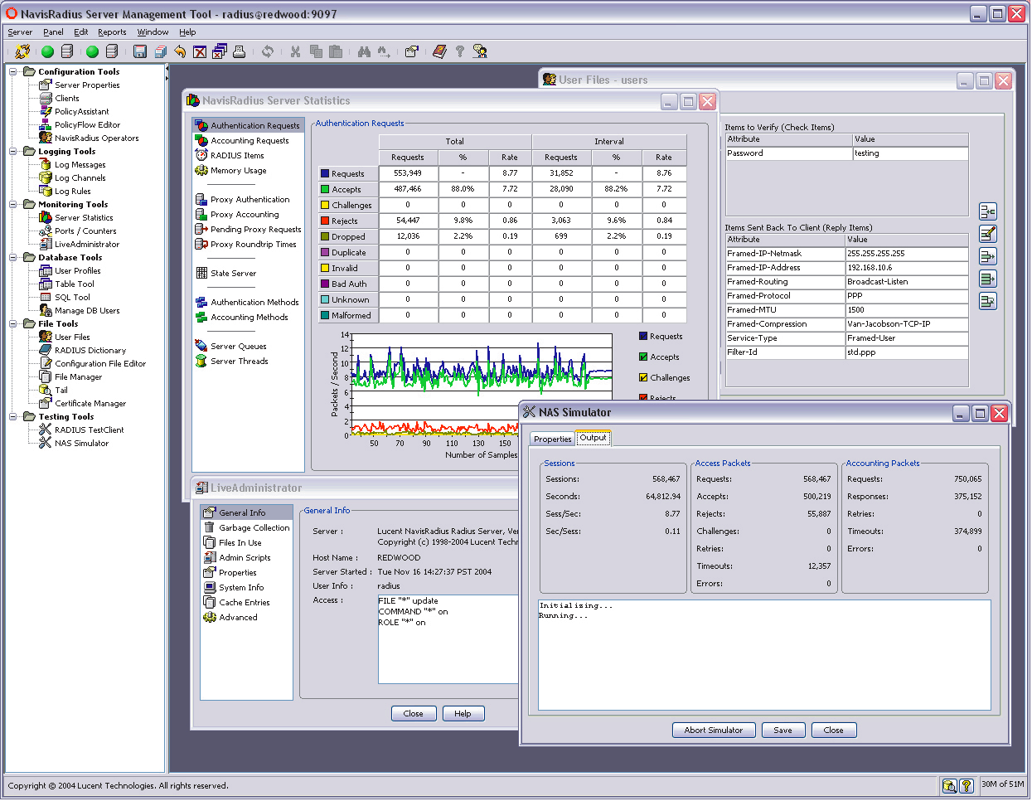This screenshot has height=801, width=1032.
Task: Collapse the Database Tools tree node
Action: pos(13,258)
